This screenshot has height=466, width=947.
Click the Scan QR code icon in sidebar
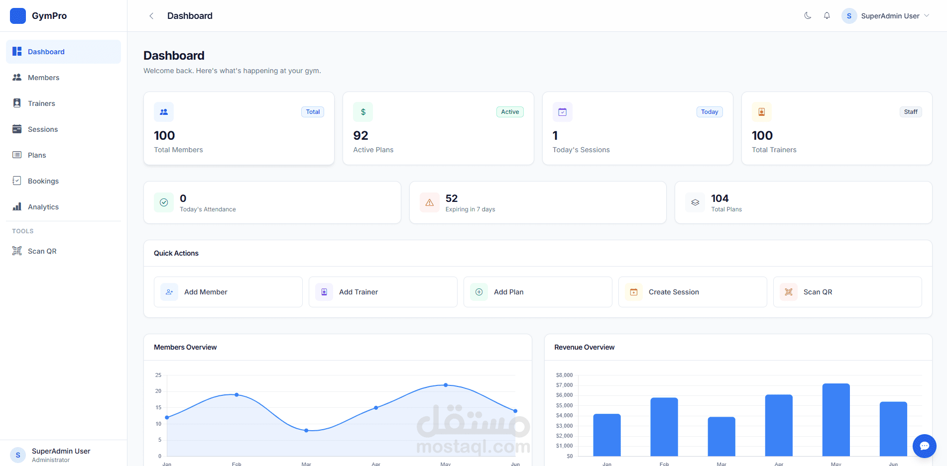[x=17, y=251]
